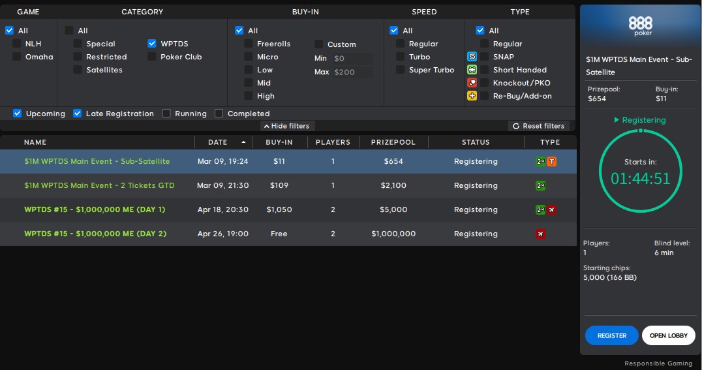This screenshot has height=370, width=702.
Task: Check the Running status filter
Action: 166,114
